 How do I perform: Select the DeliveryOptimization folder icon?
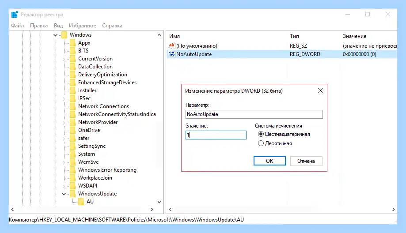point(73,75)
